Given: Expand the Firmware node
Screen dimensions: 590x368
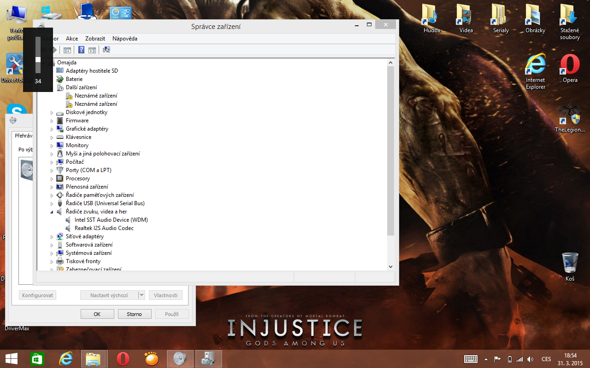Looking at the screenshot, I should (52, 121).
